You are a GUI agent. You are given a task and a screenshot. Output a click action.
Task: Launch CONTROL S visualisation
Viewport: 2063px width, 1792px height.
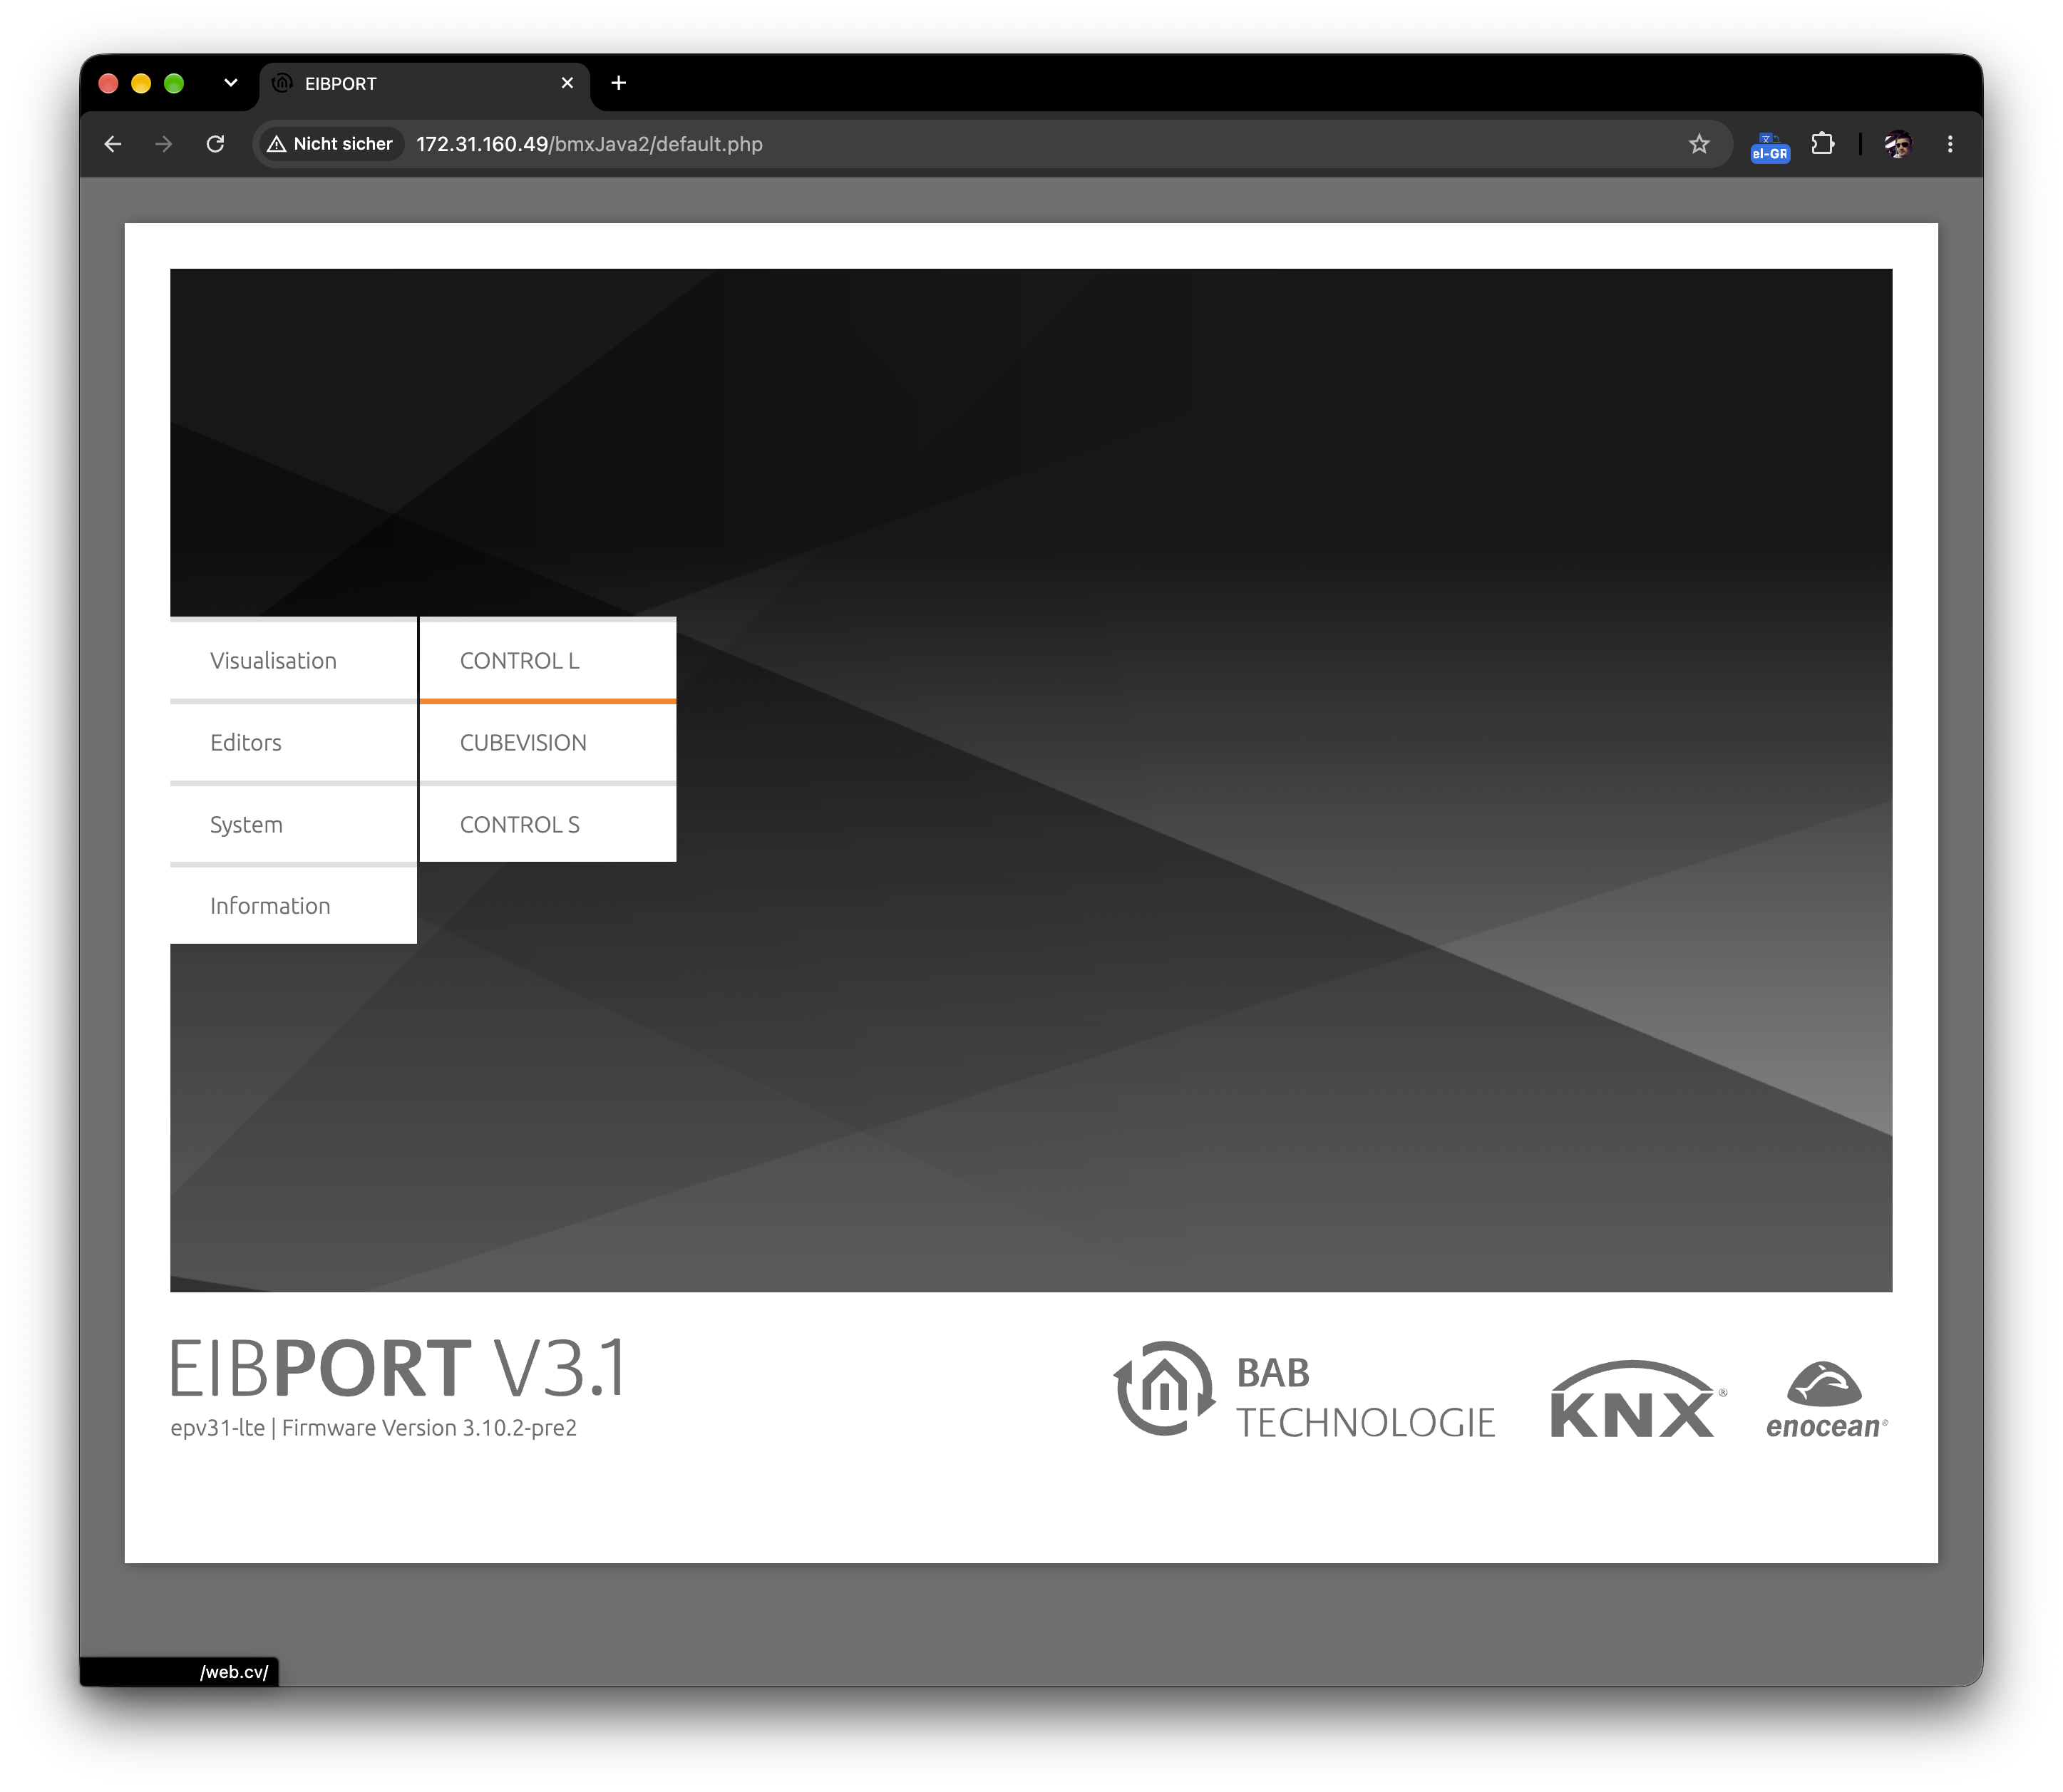coord(548,825)
